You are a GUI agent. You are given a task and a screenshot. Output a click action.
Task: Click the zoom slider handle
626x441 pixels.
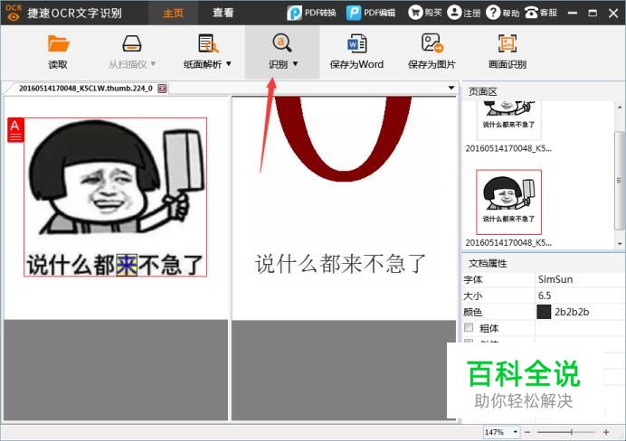pyautogui.click(x=572, y=432)
